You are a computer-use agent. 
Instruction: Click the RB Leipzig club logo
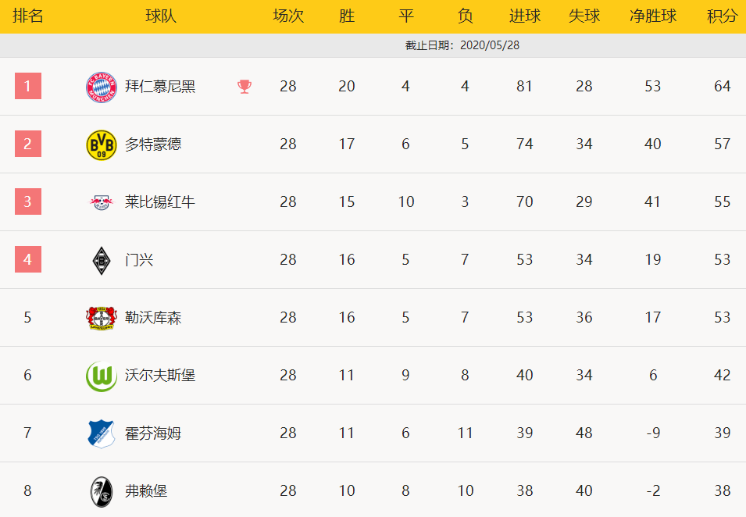coord(102,202)
